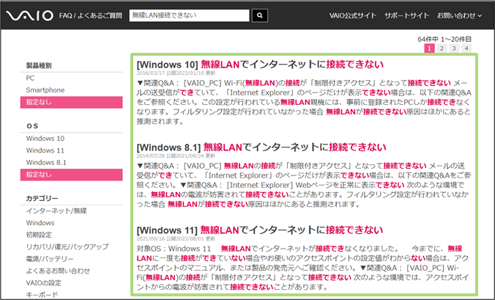The height and width of the screenshot is (300, 495).
Task: Open the [Windows 11] 無線LAN article title
Action: tap(260, 230)
